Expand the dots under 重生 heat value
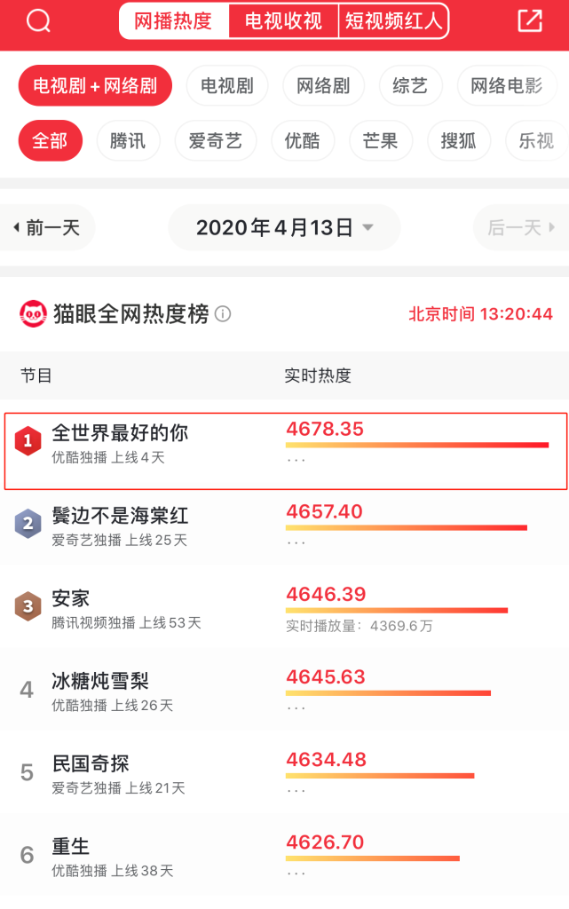This screenshot has height=909, width=569. pos(296,873)
